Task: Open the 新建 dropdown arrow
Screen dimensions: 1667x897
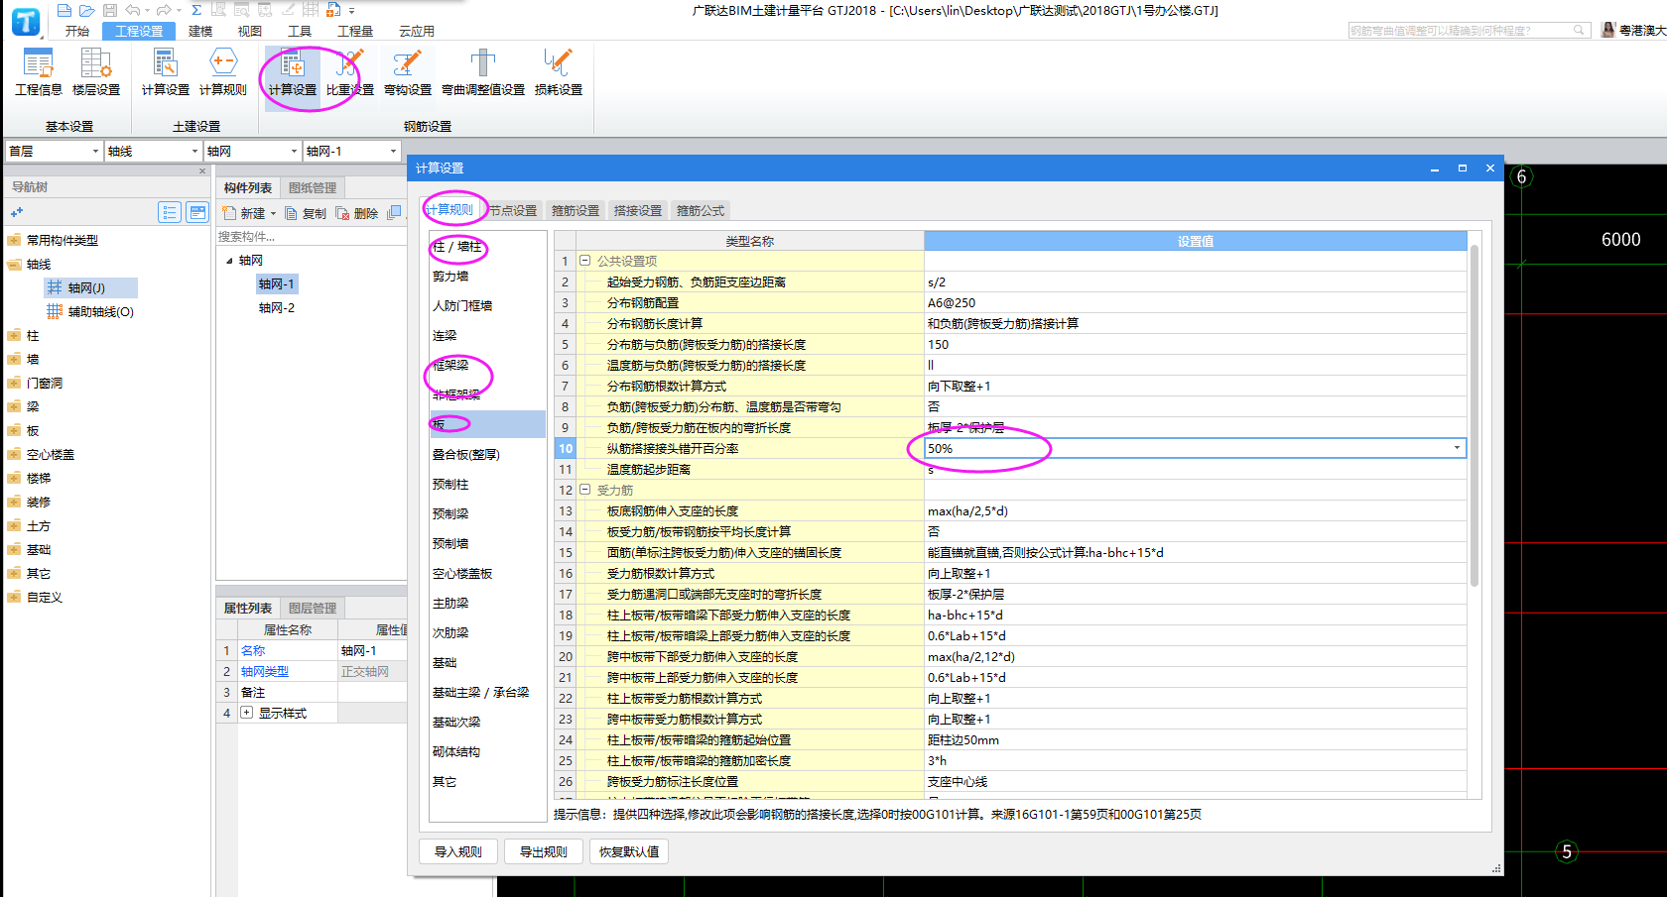Action: [x=274, y=213]
